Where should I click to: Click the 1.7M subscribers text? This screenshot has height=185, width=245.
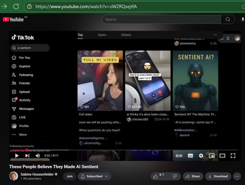[31, 178]
